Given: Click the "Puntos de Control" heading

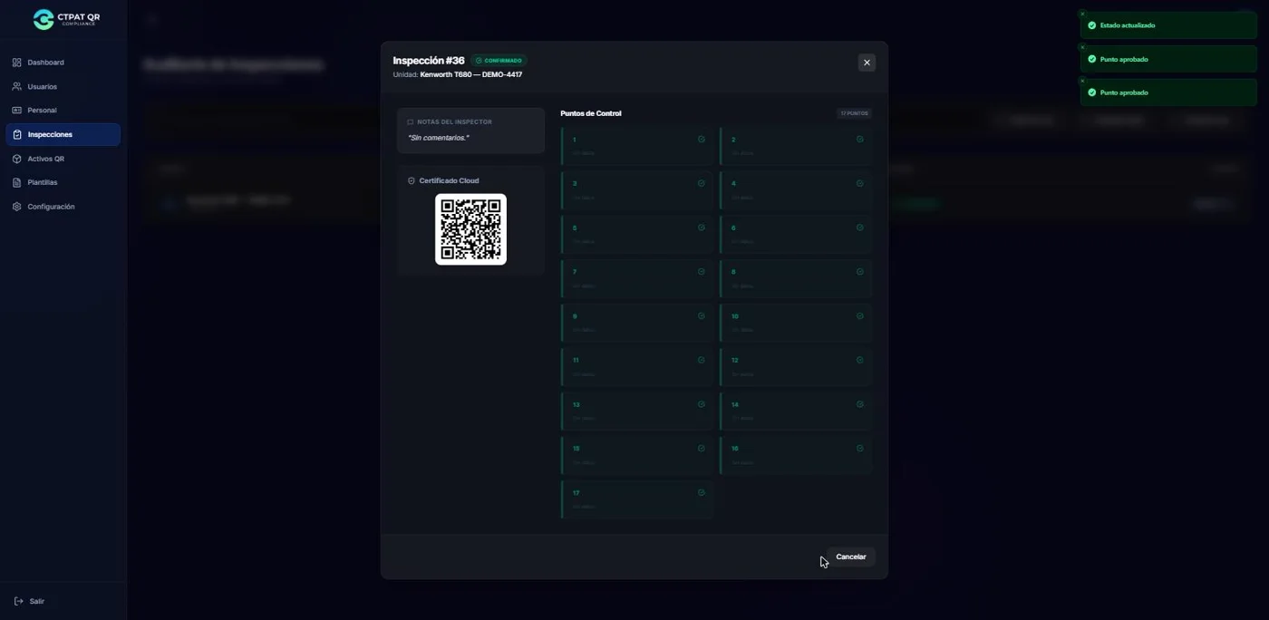Looking at the screenshot, I should pos(591,113).
